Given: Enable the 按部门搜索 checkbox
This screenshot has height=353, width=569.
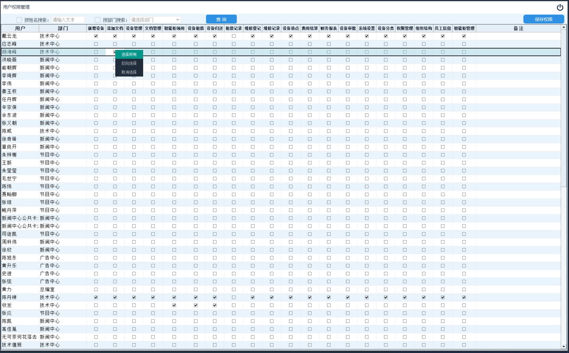Looking at the screenshot, I should (x=98, y=20).
